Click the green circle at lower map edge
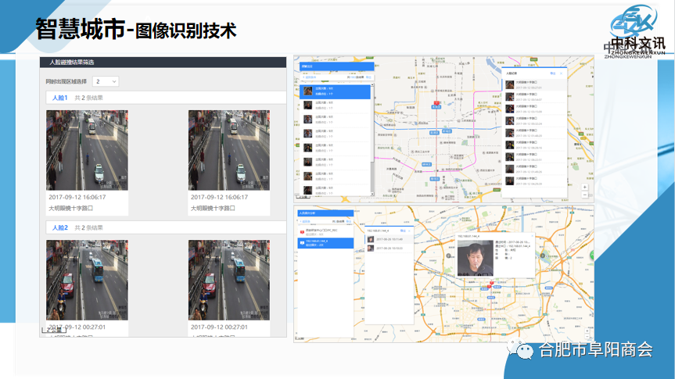This screenshot has width=675, height=379. click(592, 255)
